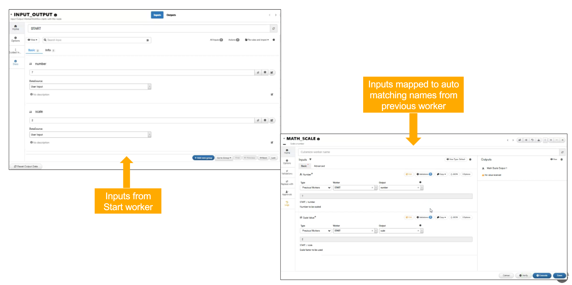The width and height of the screenshot is (572, 285).
Task: Toggle View Type: Default in MATH_SCALE inputs
Action: (456, 159)
